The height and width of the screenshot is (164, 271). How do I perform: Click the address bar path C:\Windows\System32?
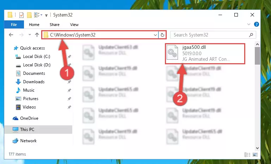click(x=73, y=35)
